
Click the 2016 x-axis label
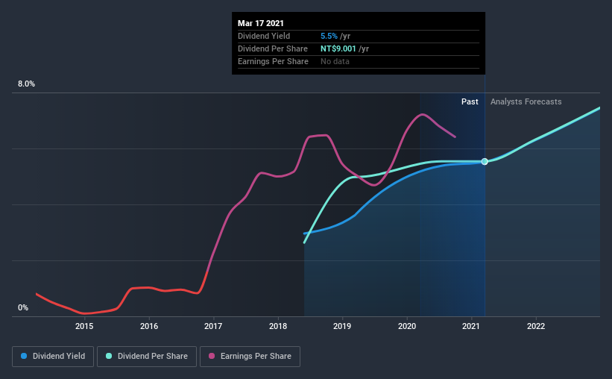coord(149,326)
